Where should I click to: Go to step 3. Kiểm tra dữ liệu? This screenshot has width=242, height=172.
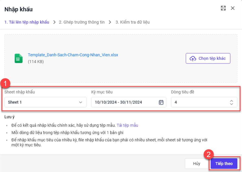133,22
